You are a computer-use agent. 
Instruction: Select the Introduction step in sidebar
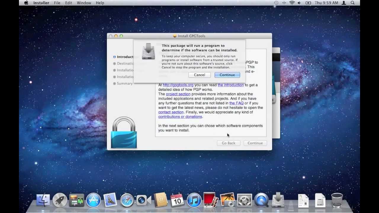[123, 57]
